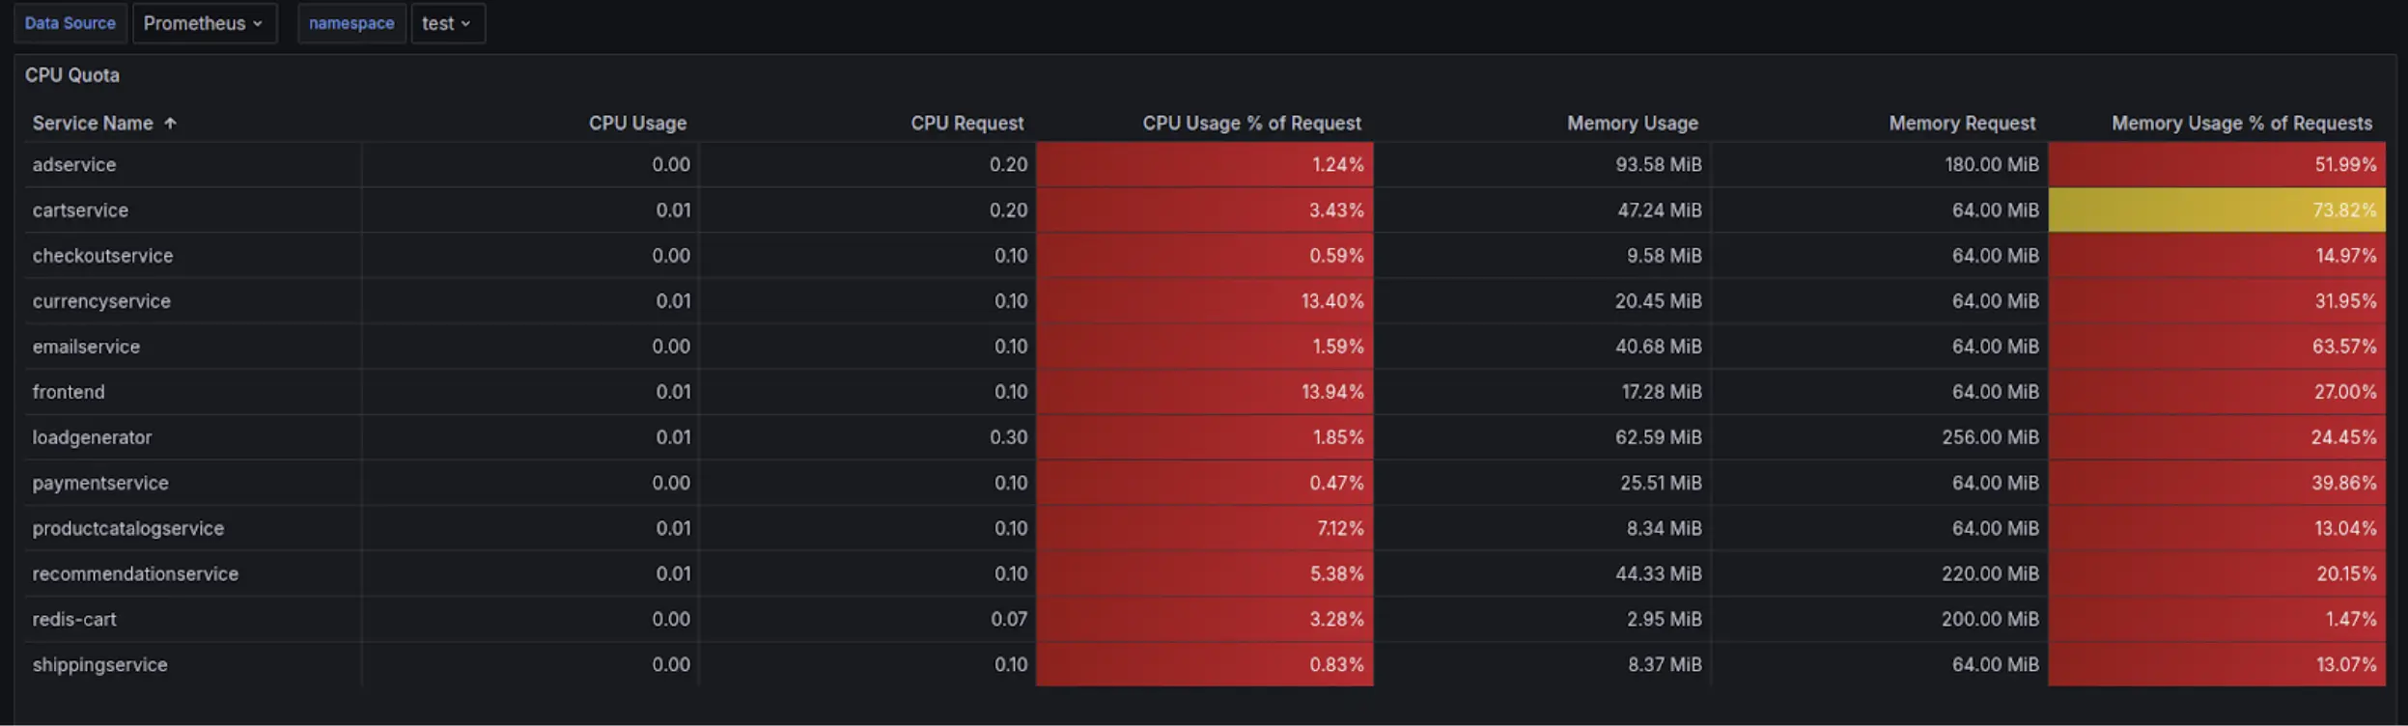
Task: Expand the namespace value selector showing 'test'
Action: click(x=447, y=22)
